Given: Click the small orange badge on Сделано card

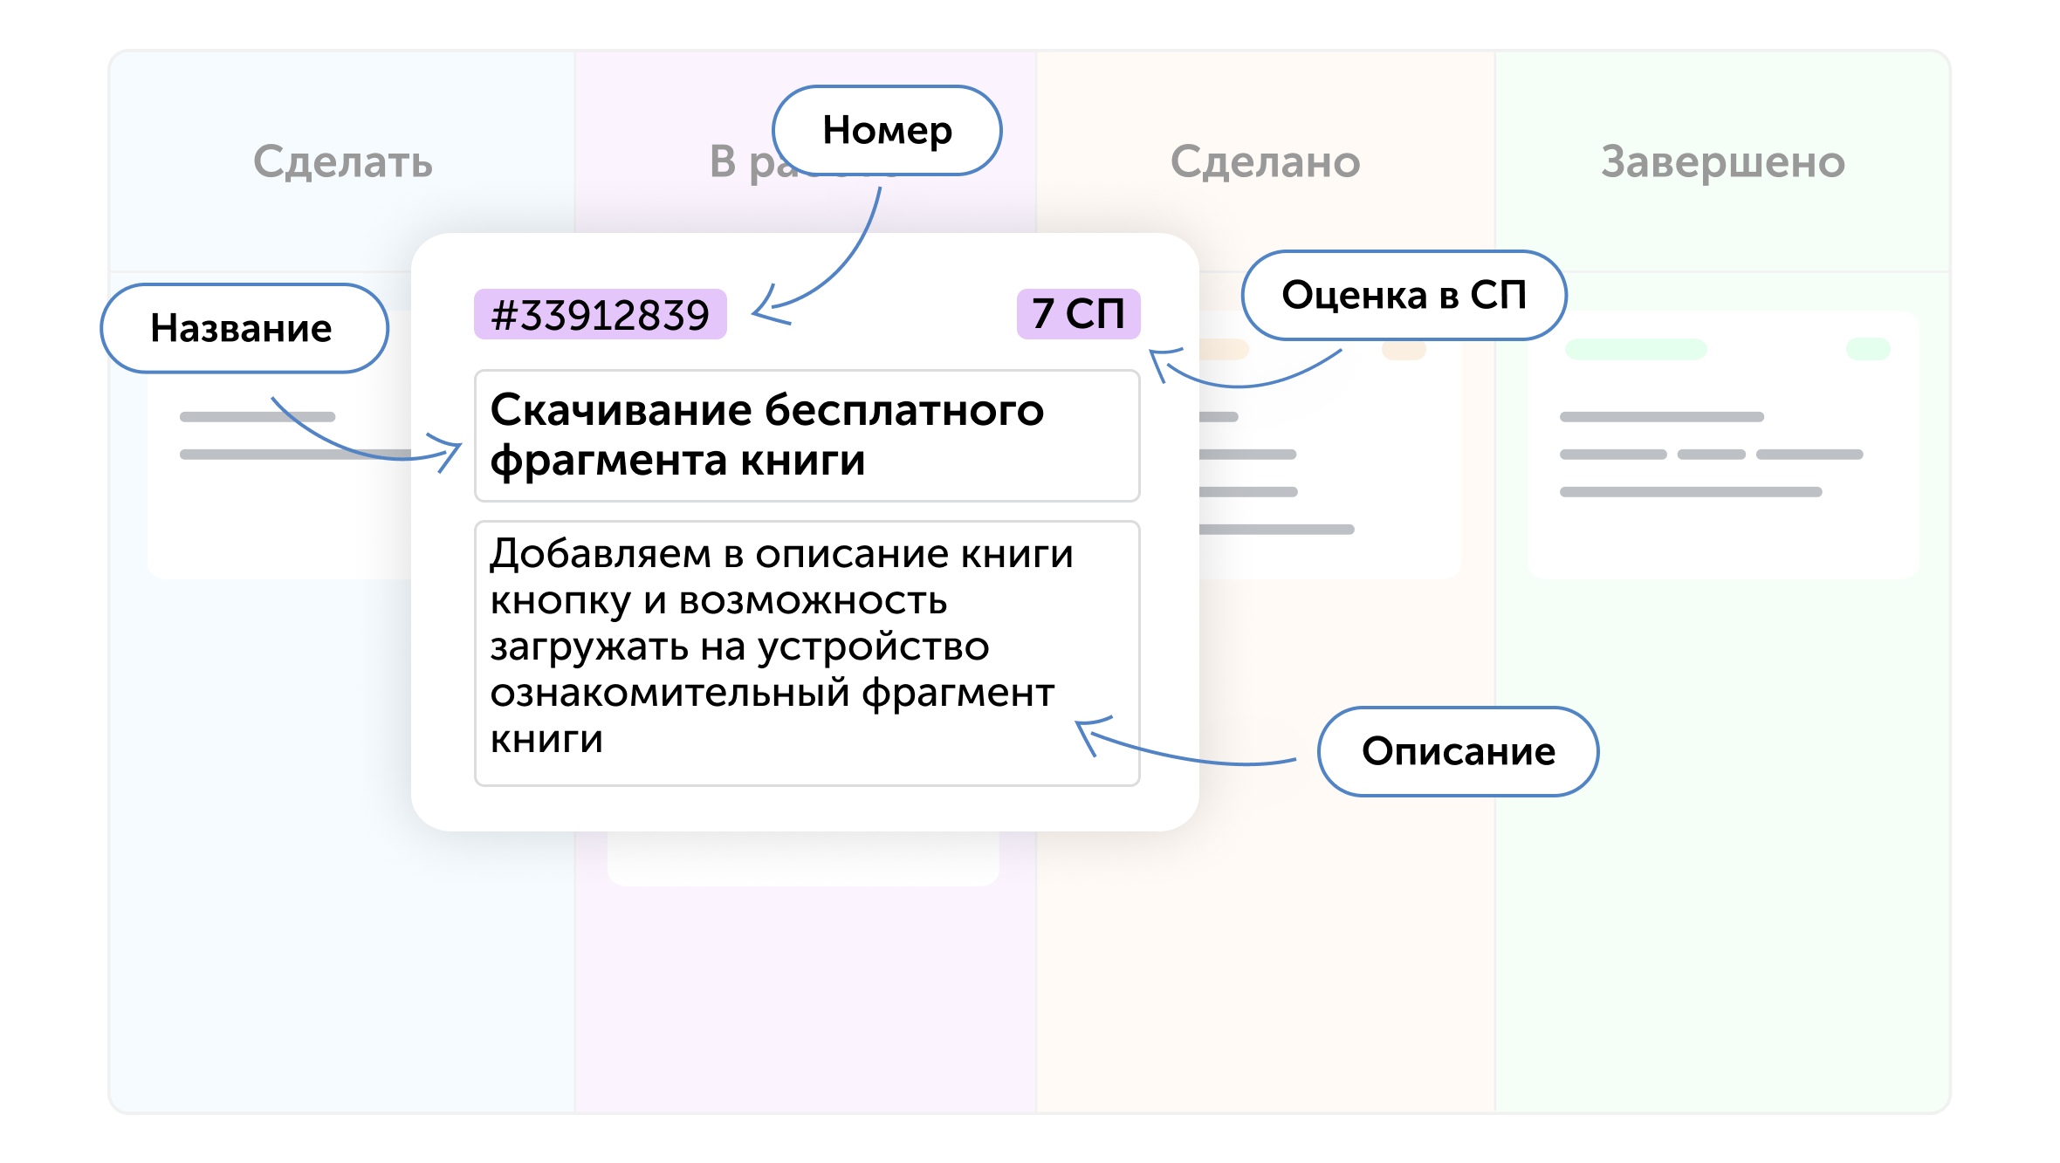Looking at the screenshot, I should (x=1404, y=351).
